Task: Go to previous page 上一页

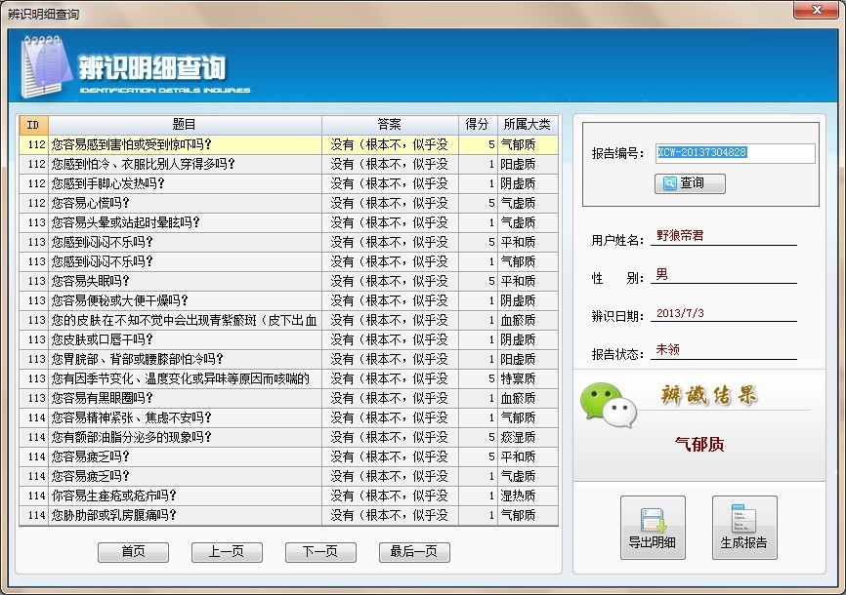Action: click(225, 552)
